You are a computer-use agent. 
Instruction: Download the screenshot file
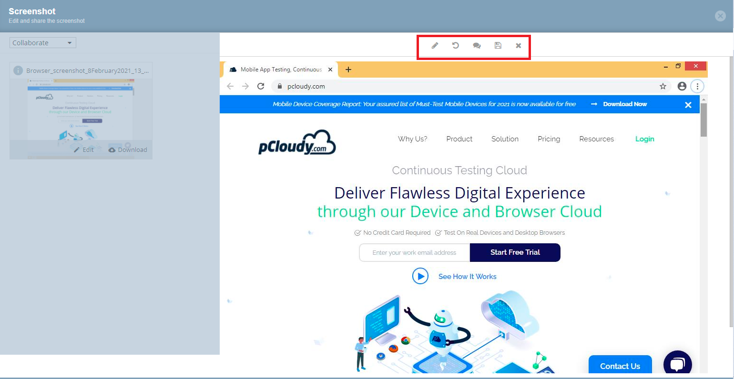pos(128,150)
